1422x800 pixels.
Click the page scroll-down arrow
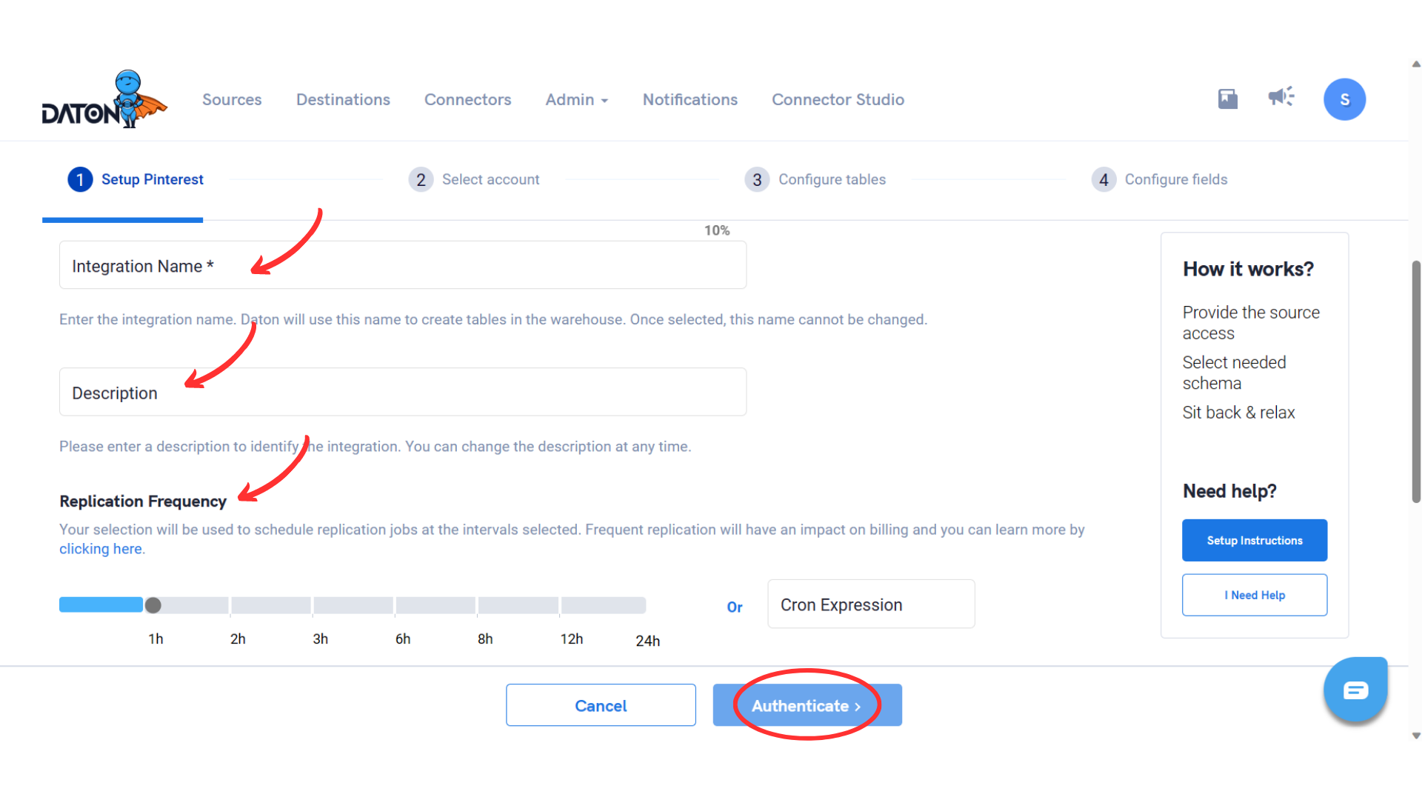[x=1416, y=736]
